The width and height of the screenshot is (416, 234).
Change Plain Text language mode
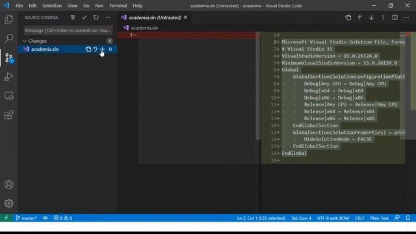pyautogui.click(x=380, y=218)
